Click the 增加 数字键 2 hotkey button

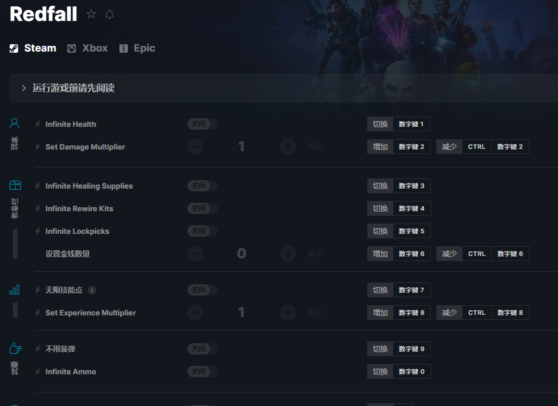(x=399, y=147)
